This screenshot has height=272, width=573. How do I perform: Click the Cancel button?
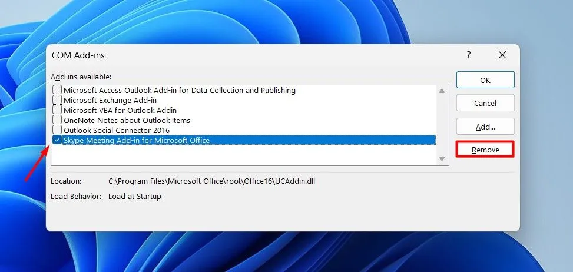point(485,103)
